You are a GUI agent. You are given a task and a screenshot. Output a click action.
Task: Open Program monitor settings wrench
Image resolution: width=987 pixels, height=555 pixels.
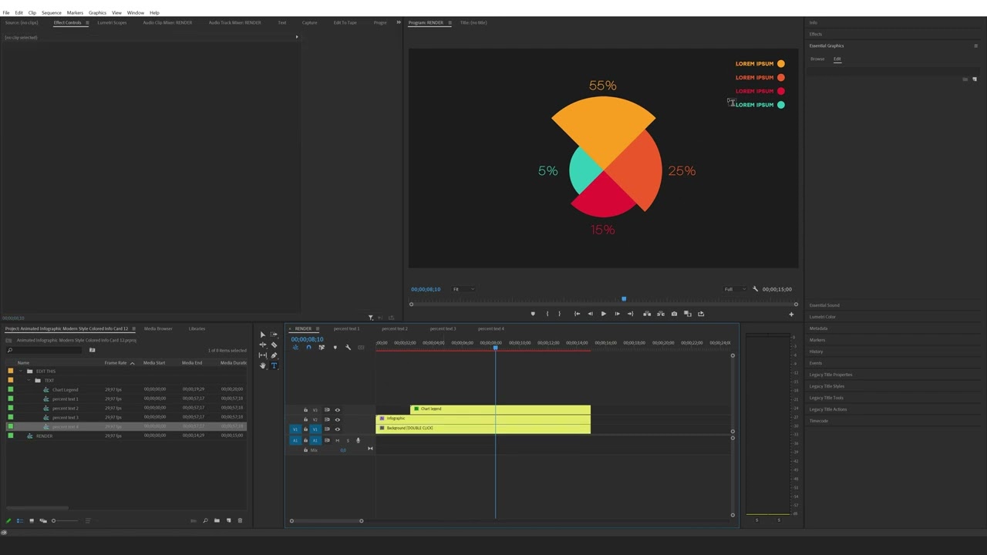[x=756, y=289]
